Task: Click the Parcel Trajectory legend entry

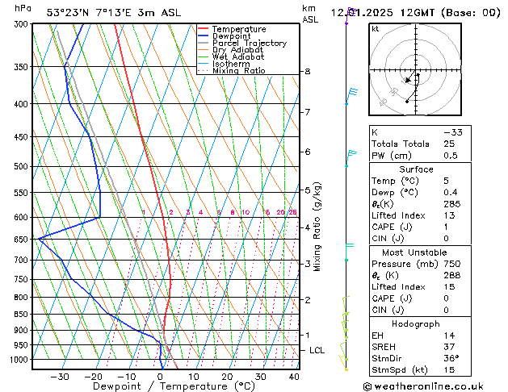Action: tap(249, 43)
